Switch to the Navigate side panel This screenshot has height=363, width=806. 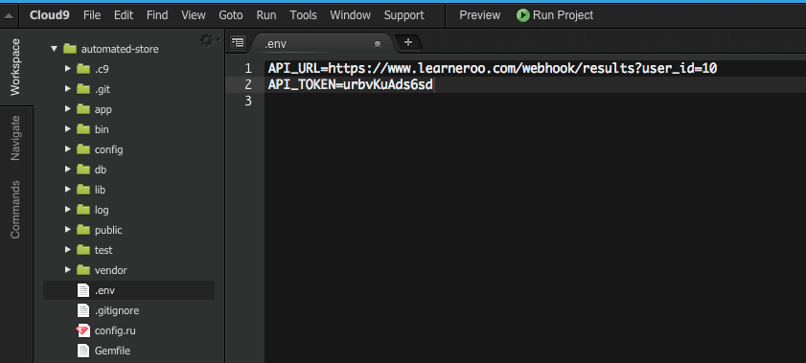[16, 138]
